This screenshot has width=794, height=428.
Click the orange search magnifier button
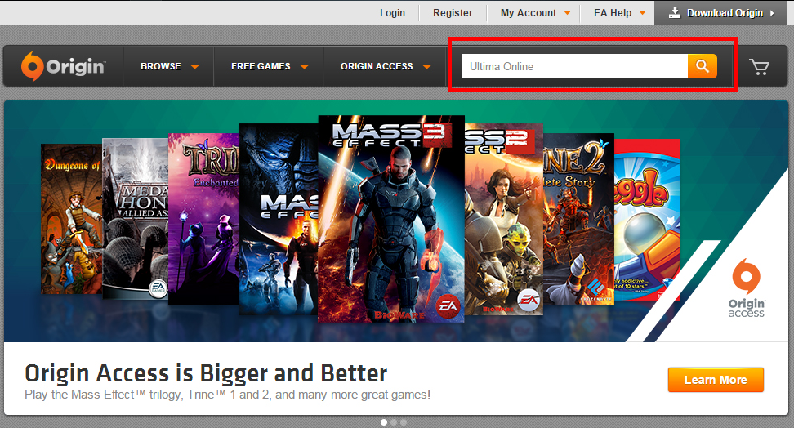pyautogui.click(x=702, y=66)
